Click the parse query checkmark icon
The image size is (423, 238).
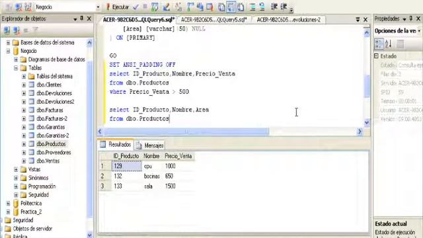tap(135, 7)
